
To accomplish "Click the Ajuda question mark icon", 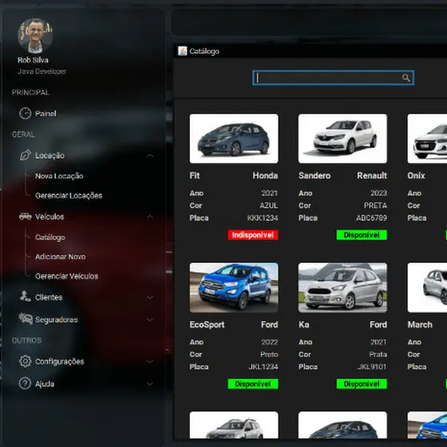I will point(25,383).
